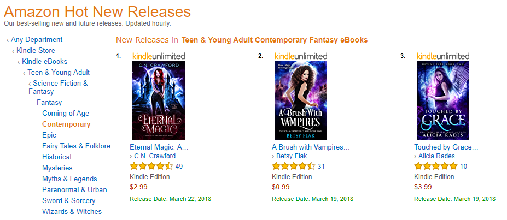
Task: Select the Paranormal & Urban subcategory
Action: click(x=74, y=190)
